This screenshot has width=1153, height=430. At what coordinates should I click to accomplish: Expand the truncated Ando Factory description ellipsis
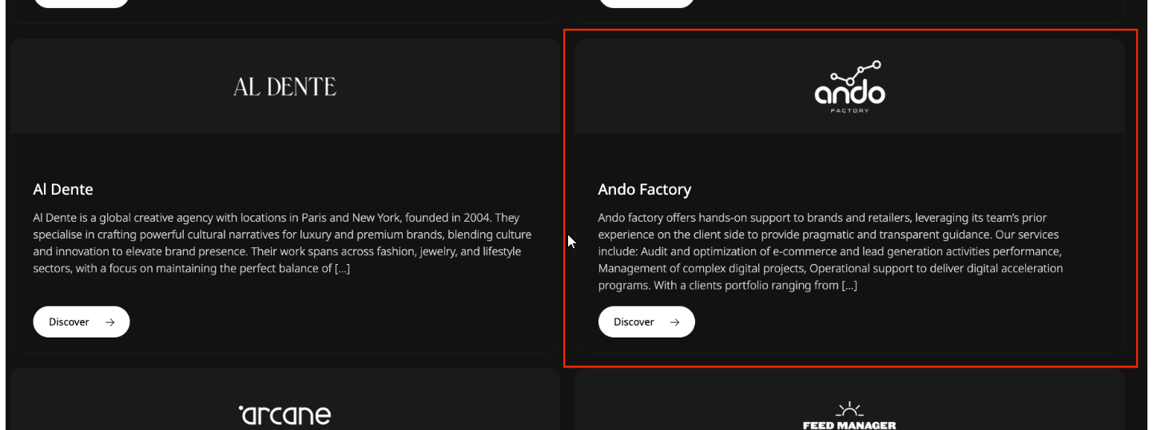[849, 286]
